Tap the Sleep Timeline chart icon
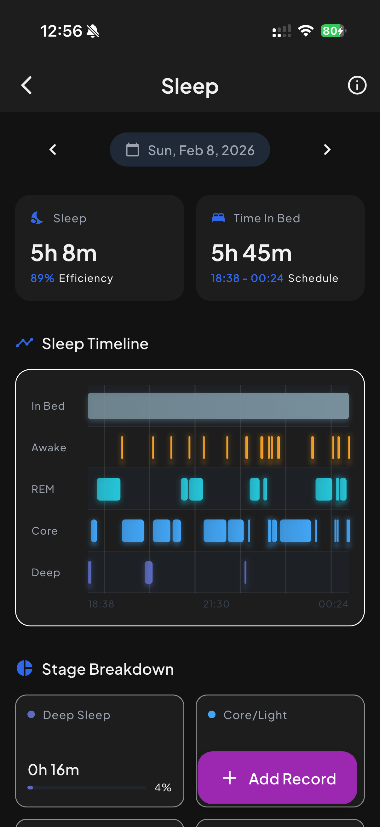Viewport: 380px width, 827px height. (25, 343)
